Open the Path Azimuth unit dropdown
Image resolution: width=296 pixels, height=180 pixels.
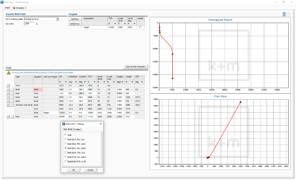[85, 82]
